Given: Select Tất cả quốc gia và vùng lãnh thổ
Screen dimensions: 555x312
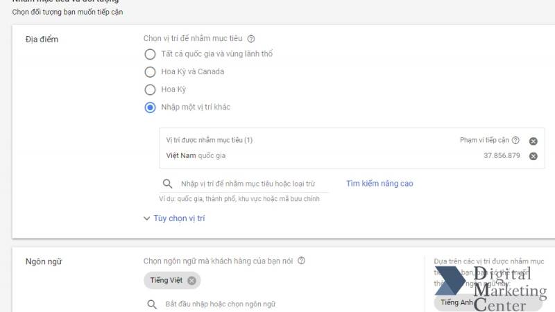Looking at the screenshot, I should coord(150,54).
